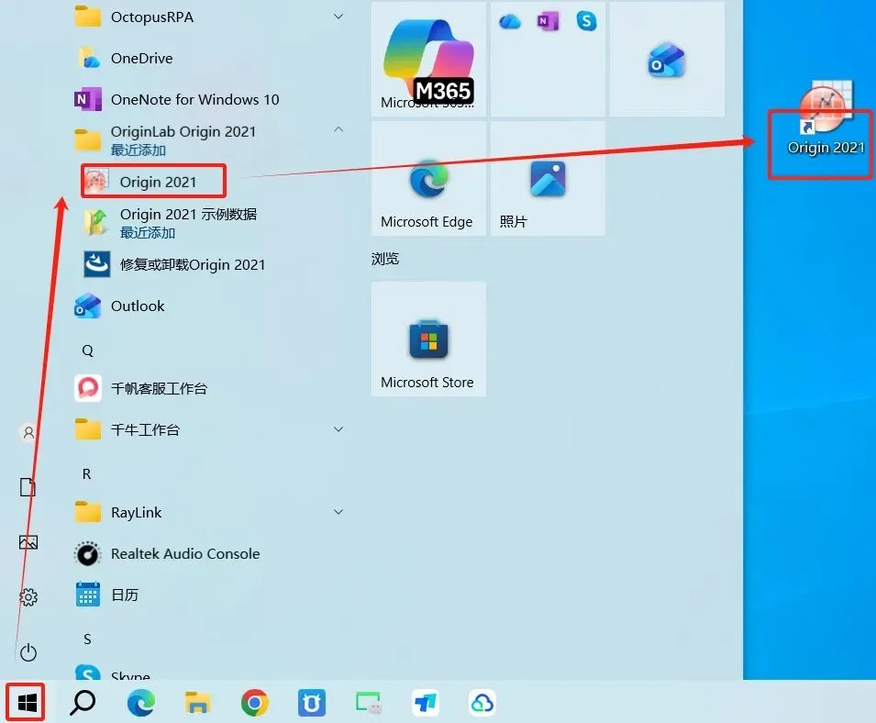
Task: Click the 千牛工作台 folder entry
Action: [209, 429]
